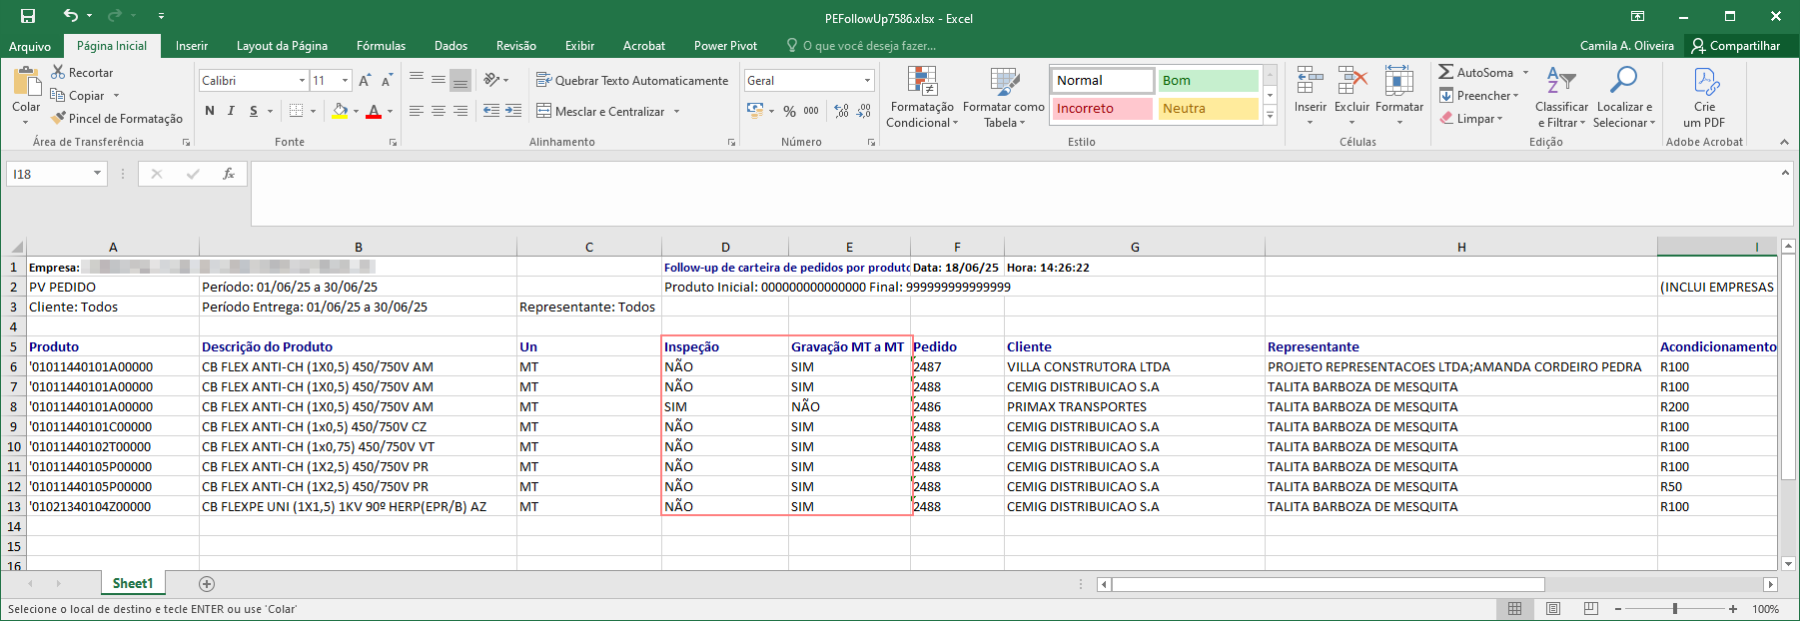Increase decimal places
The height and width of the screenshot is (621, 1800).
click(x=841, y=111)
